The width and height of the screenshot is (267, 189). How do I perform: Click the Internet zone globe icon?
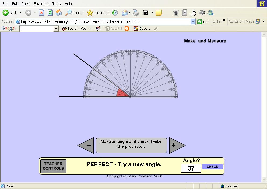coord(222,186)
